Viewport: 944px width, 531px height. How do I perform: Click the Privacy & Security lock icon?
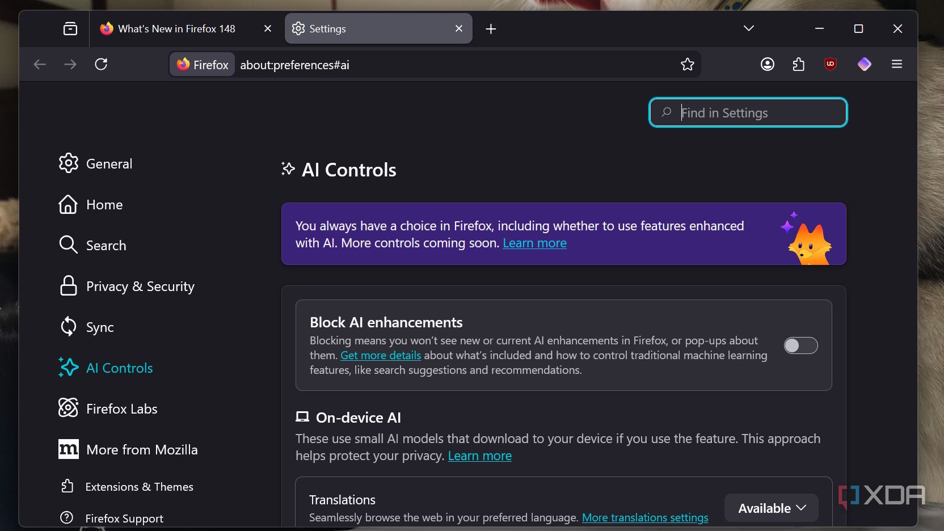coord(69,286)
